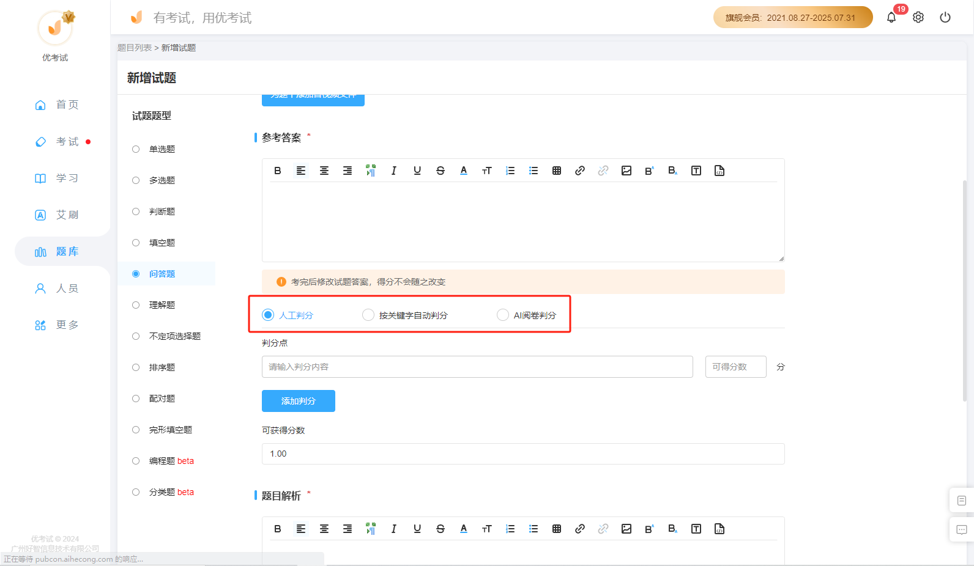The height and width of the screenshot is (566, 974).
Task: Align right in the 参考答案 editor toolbar
Action: click(x=348, y=171)
